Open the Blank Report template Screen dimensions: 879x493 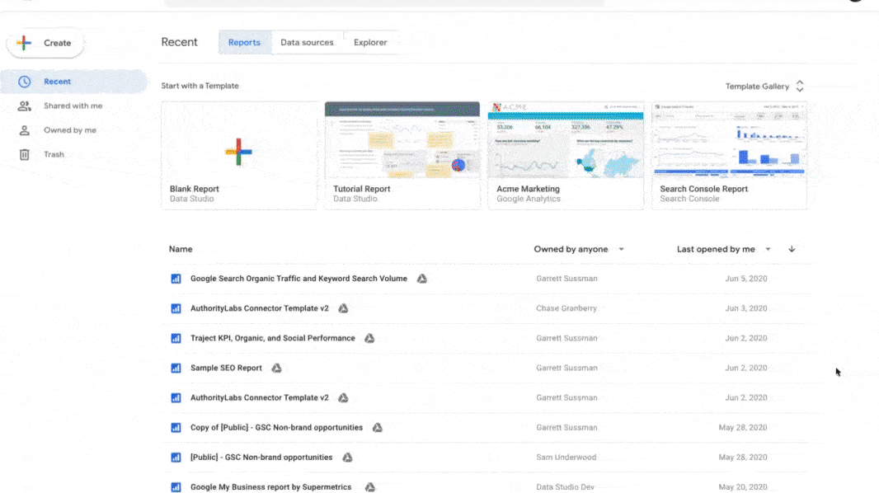click(239, 155)
